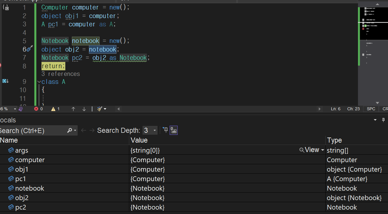This screenshot has height=214, width=388.
Task: Open the purple code health indicator icon
Action: (20, 109)
